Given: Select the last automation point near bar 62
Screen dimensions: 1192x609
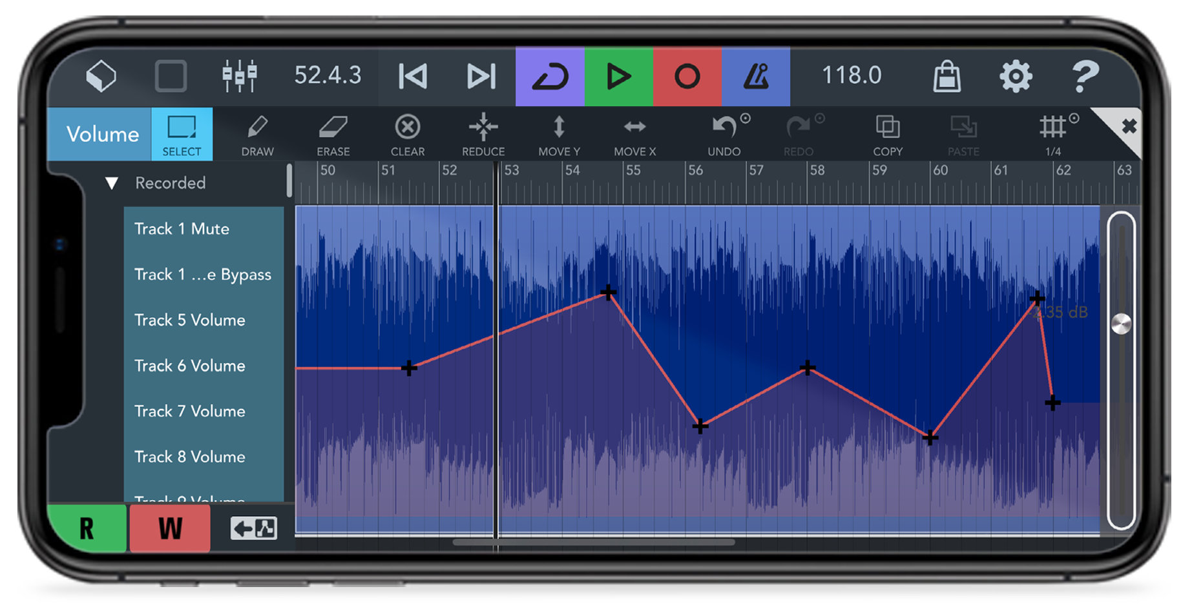Looking at the screenshot, I should tap(1052, 403).
